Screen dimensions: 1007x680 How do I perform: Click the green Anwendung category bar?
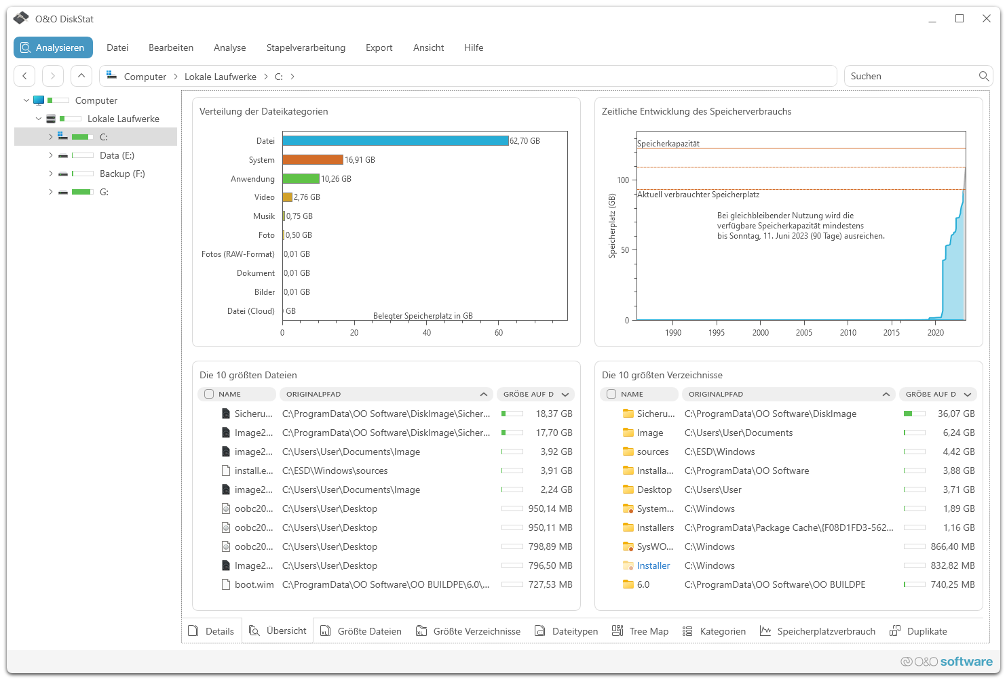[301, 178]
